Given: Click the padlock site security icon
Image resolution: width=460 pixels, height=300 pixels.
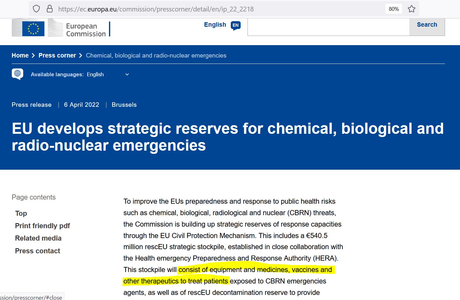Looking at the screenshot, I should tap(50, 9).
